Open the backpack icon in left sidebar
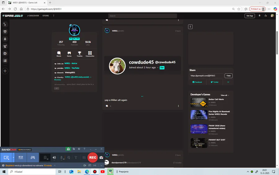Image resolution: width=279 pixels, height=175 pixels. [5, 39]
